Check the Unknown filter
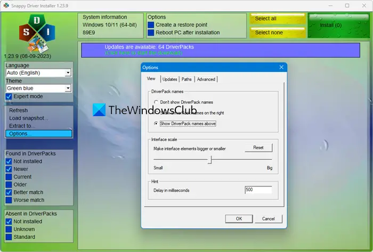373x252 pixels. (9, 229)
